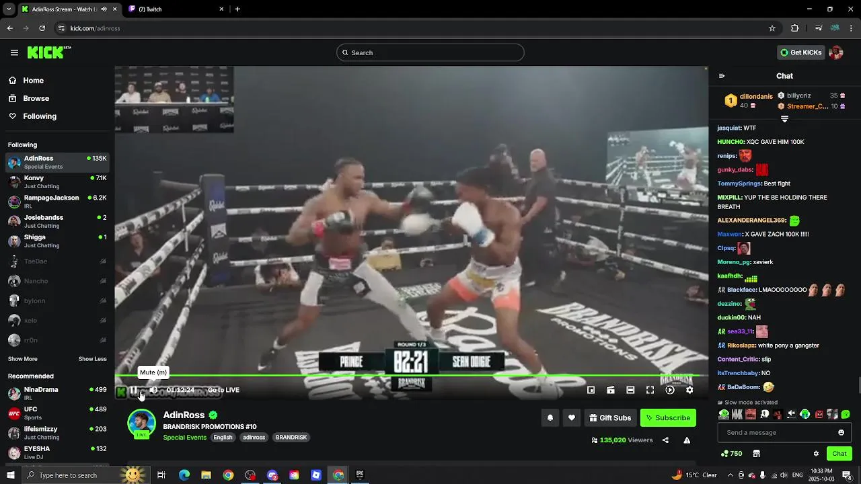Screen dimensions: 861x484
Task: Select the BRANDRISK tag
Action: [291, 437]
